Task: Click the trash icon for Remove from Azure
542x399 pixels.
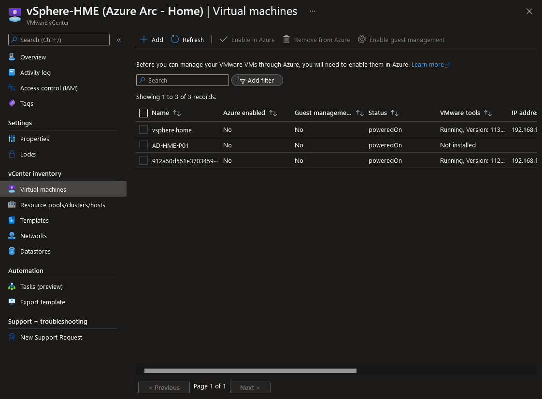Action: click(286, 40)
